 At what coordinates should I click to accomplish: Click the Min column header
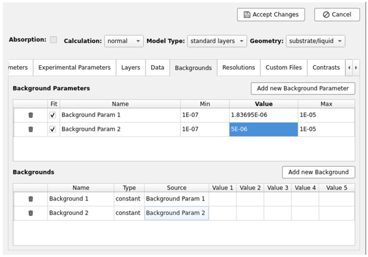click(x=205, y=104)
